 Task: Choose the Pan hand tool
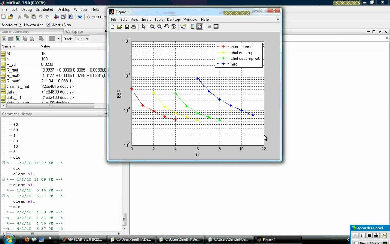pos(167,27)
